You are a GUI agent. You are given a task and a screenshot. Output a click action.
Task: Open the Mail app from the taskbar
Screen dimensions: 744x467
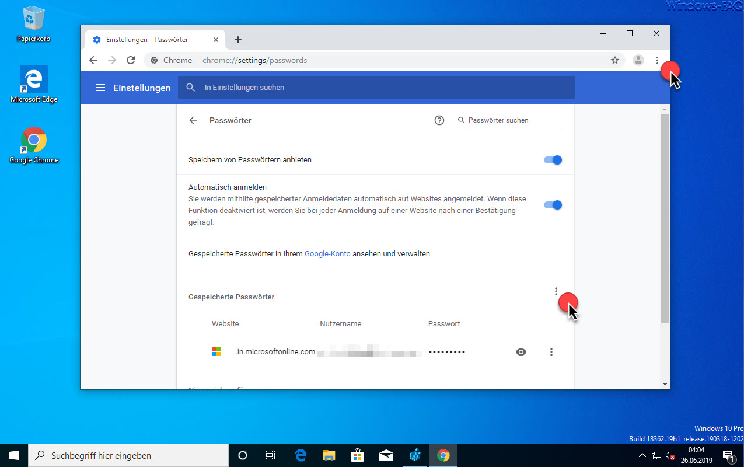point(386,455)
